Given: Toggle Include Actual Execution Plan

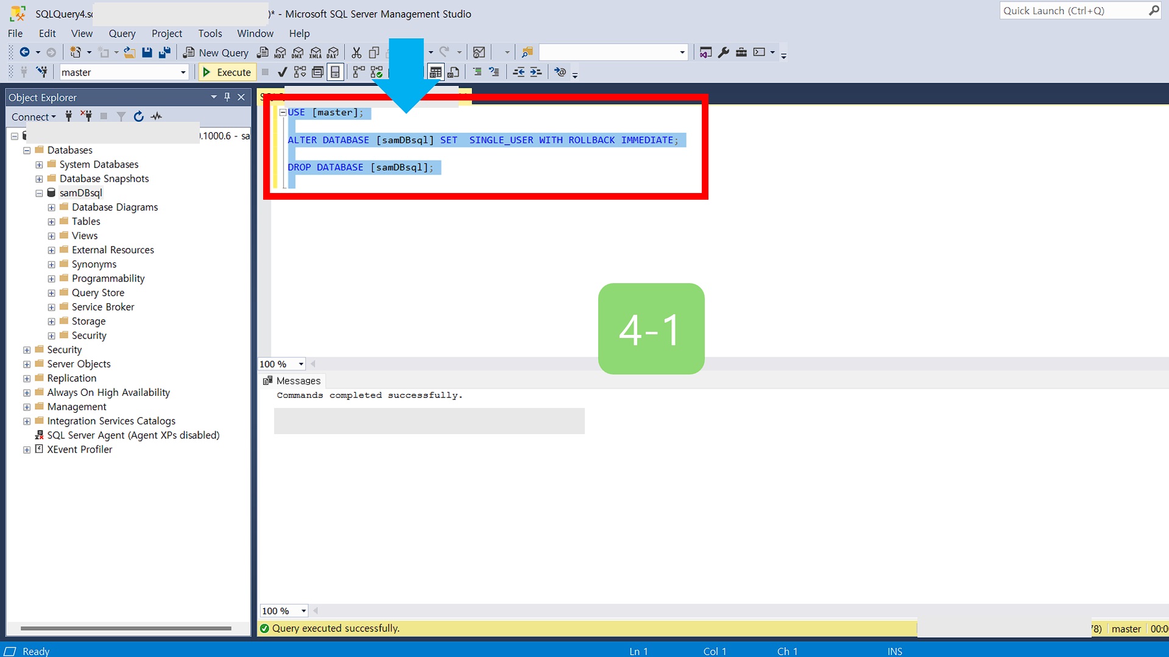Looking at the screenshot, I should [359, 72].
